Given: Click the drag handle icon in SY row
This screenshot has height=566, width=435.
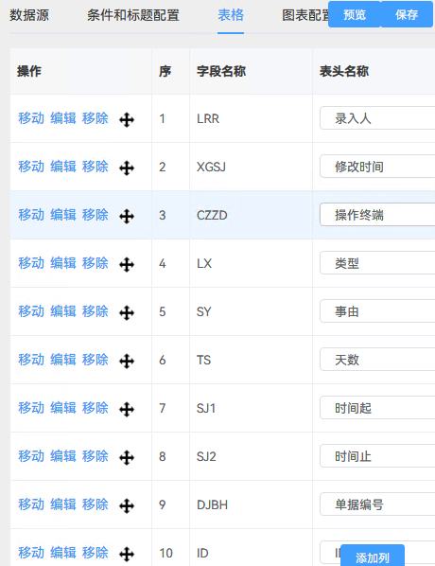Looking at the screenshot, I should point(127,313).
